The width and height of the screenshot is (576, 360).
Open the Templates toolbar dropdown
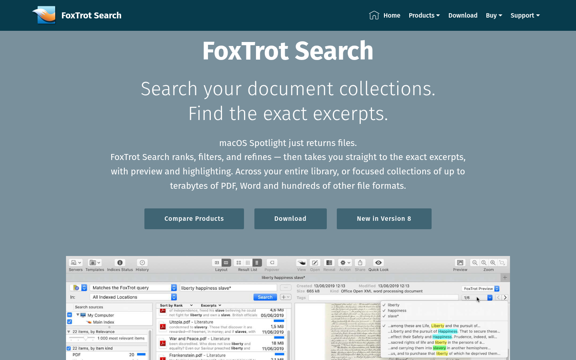pyautogui.click(x=95, y=263)
